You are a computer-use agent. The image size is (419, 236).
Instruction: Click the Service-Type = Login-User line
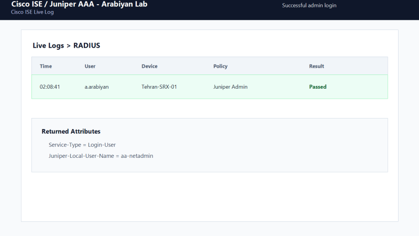click(82, 145)
